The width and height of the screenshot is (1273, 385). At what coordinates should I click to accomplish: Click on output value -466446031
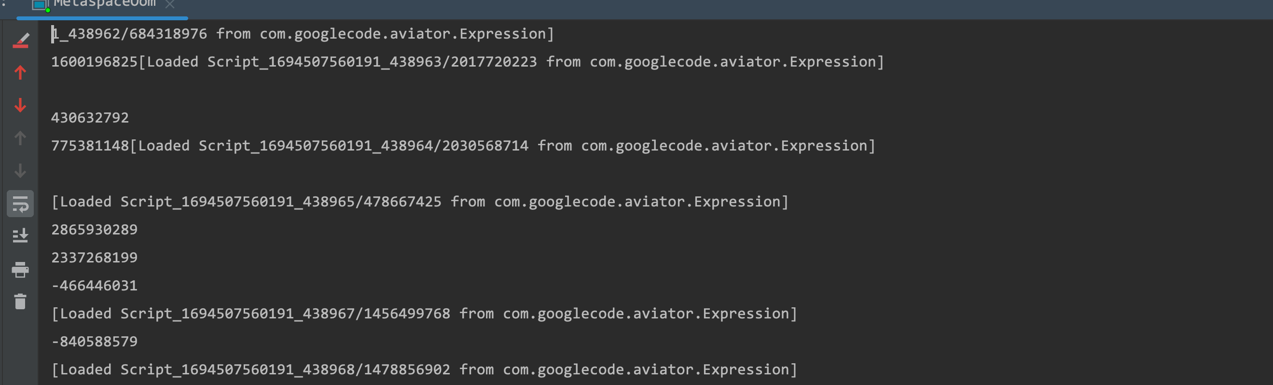[95, 286]
